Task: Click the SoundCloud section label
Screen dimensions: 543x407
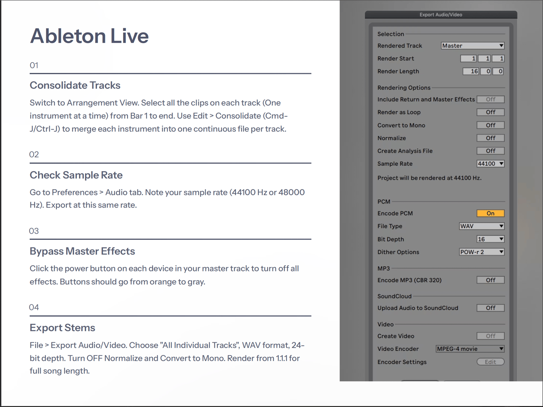Action: (395, 296)
